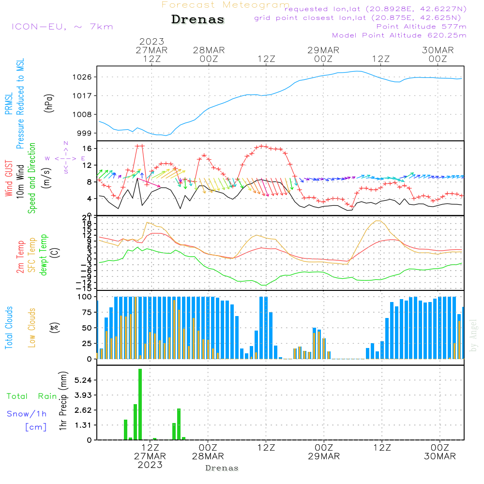
Task: Click the bottom "00Z 30MAR" time label
Action: 440,452
